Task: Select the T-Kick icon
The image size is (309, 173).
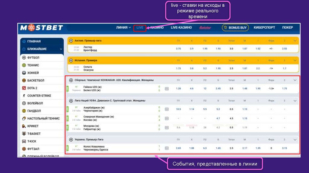Action: 24,141
